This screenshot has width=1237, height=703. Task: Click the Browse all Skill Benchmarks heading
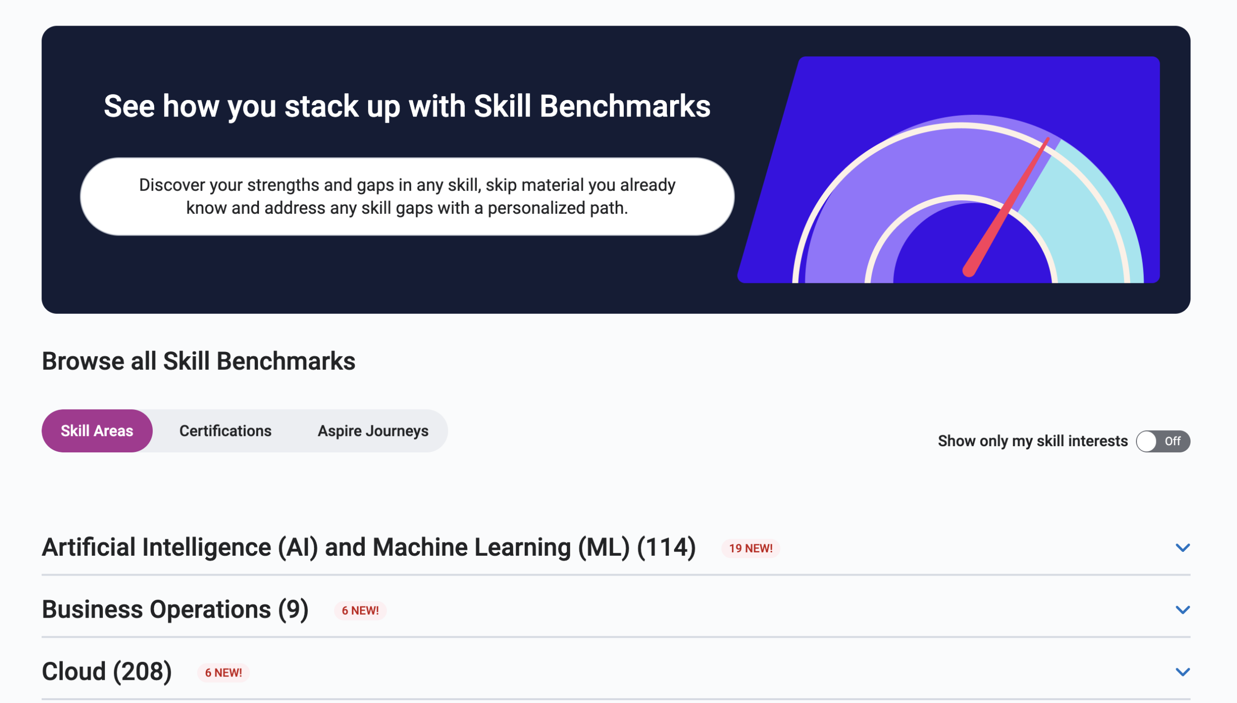[x=199, y=360]
